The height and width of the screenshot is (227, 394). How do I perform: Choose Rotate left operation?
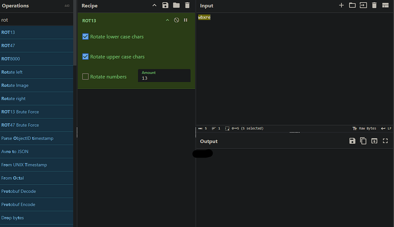[37, 72]
